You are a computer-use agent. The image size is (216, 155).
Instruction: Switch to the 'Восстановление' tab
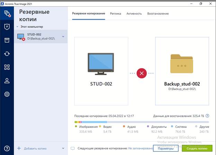coord(158,14)
